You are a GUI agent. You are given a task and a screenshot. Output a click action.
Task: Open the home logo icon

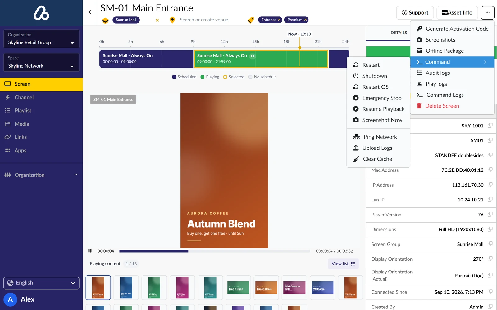point(41,13)
